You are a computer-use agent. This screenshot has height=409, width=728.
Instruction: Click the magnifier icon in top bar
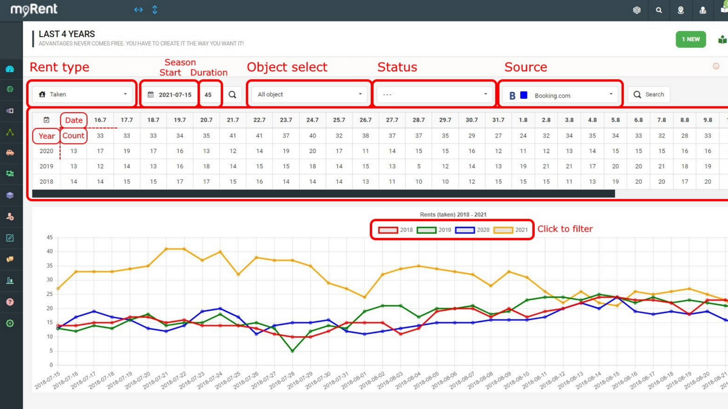coord(658,10)
